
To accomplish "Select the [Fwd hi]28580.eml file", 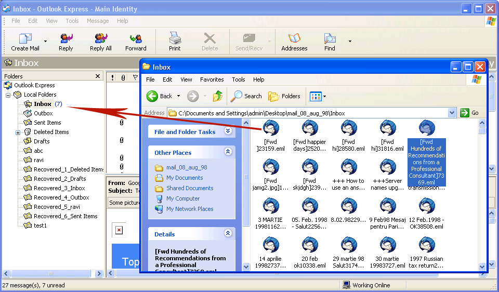I will tap(348, 135).
